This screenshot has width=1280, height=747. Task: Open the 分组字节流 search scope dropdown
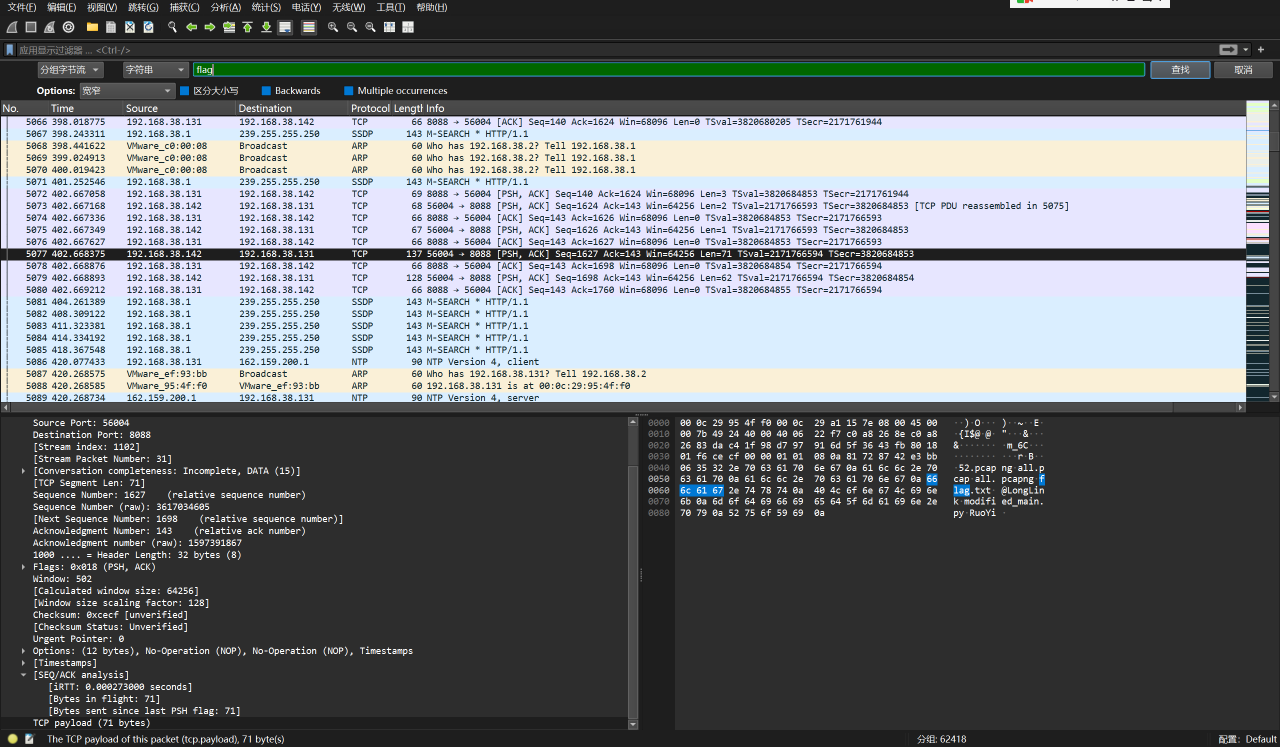[70, 69]
